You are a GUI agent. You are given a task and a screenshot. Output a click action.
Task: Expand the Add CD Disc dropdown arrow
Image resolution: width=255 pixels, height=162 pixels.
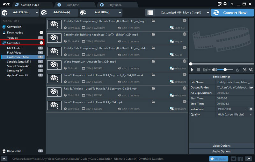[37, 13]
